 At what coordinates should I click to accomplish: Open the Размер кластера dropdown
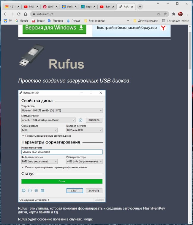(84, 162)
